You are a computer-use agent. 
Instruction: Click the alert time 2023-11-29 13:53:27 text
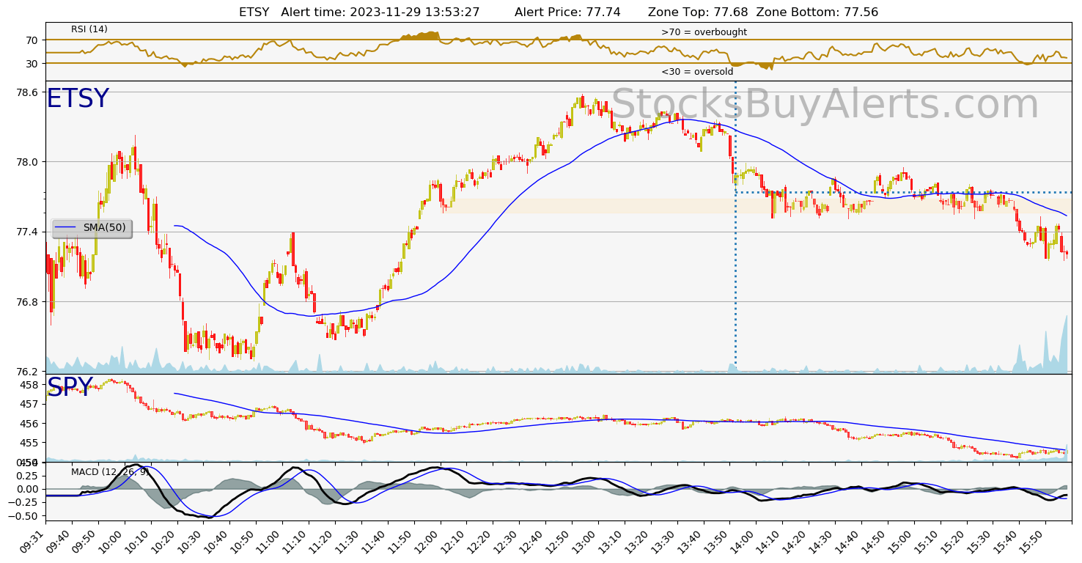pos(380,12)
